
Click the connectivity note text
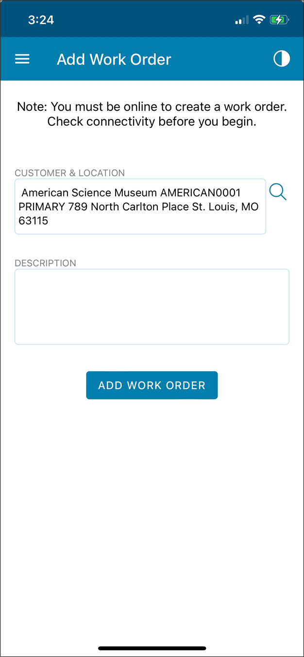pos(152,114)
